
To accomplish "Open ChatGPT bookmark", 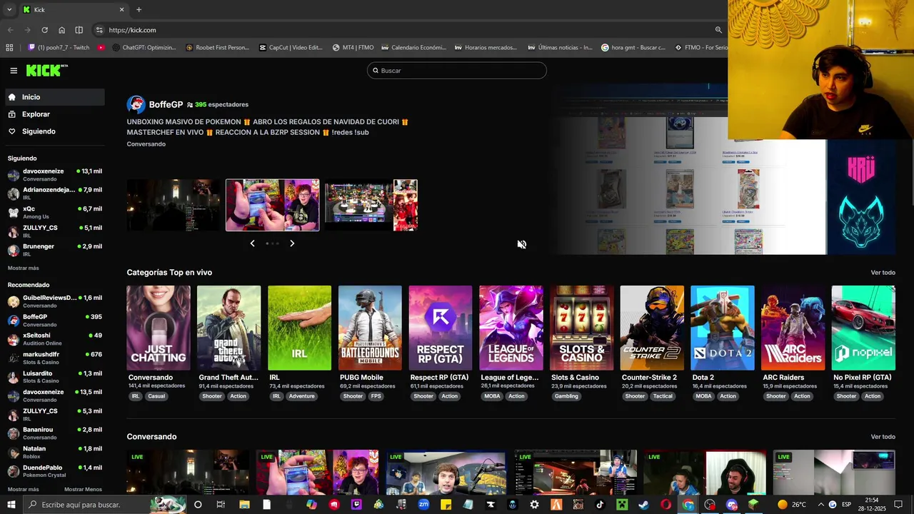I will click(x=144, y=48).
